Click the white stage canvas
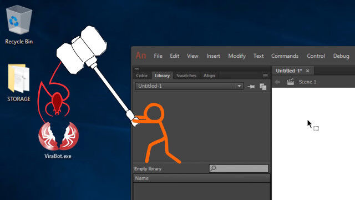 313,144
